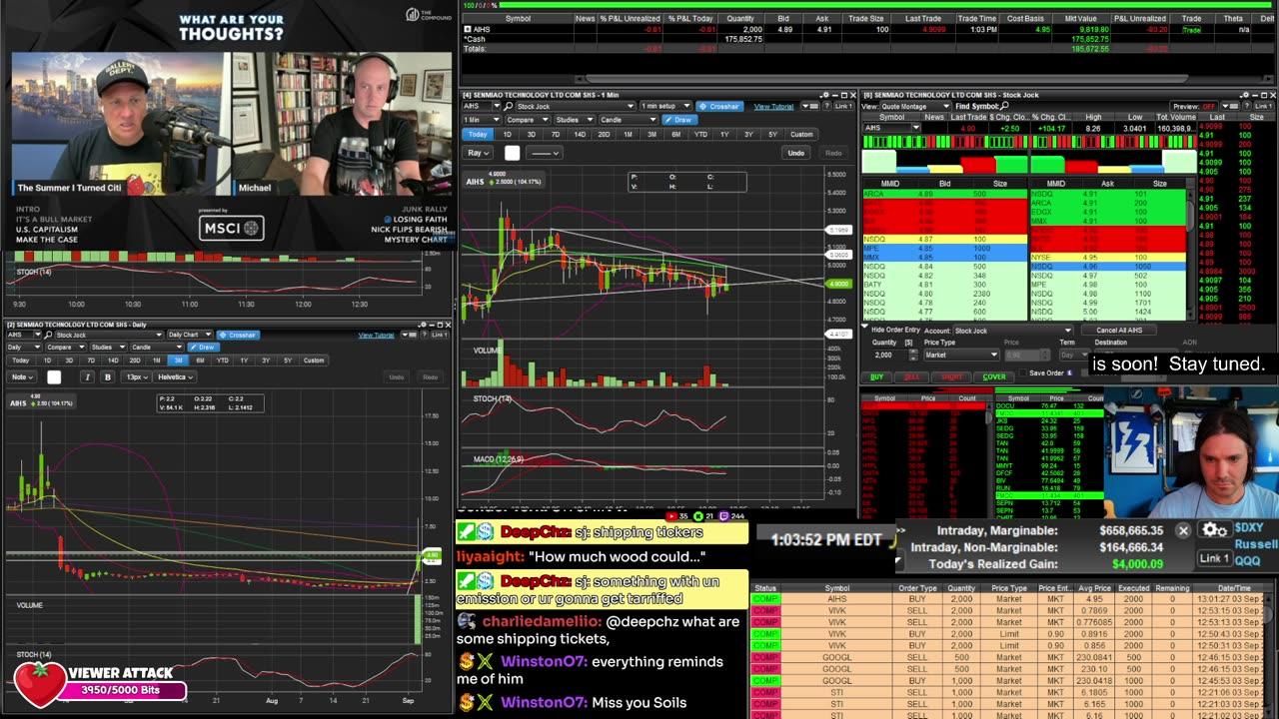
Task: Open the Quote Montage view dropdown
Action: (x=913, y=106)
